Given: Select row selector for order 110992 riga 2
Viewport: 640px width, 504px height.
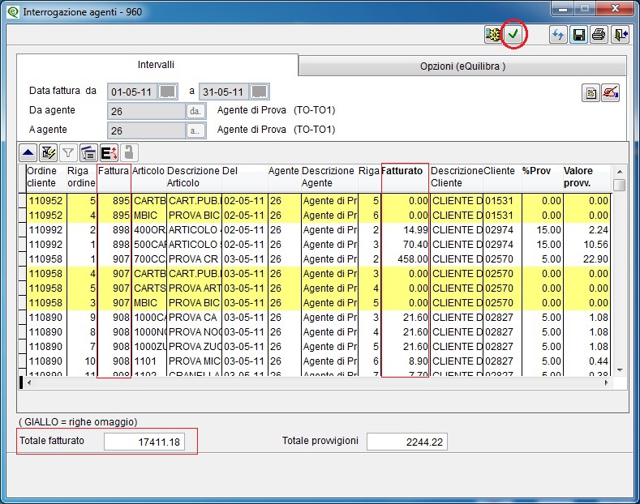Looking at the screenshot, I should point(23,230).
